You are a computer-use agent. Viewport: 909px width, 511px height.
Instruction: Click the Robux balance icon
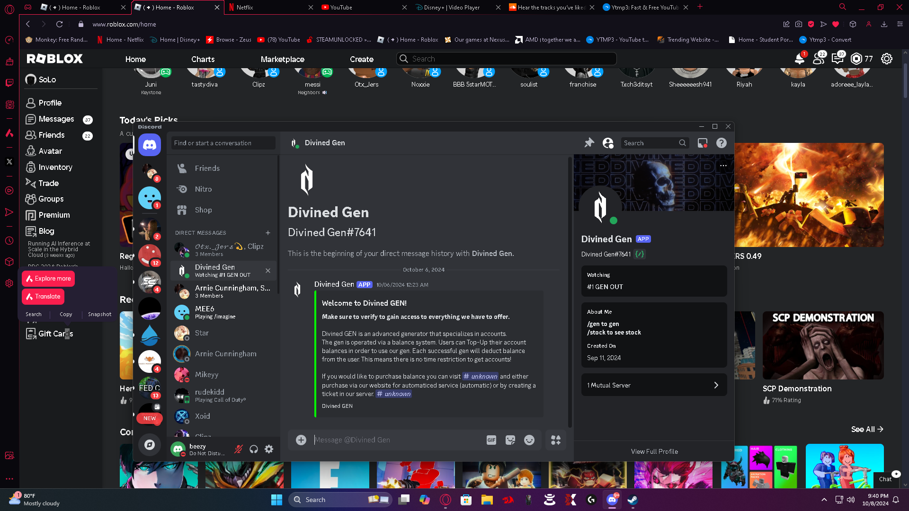[856, 59]
